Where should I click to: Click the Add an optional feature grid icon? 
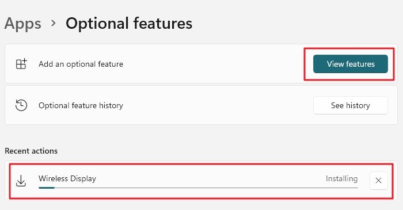click(21, 64)
